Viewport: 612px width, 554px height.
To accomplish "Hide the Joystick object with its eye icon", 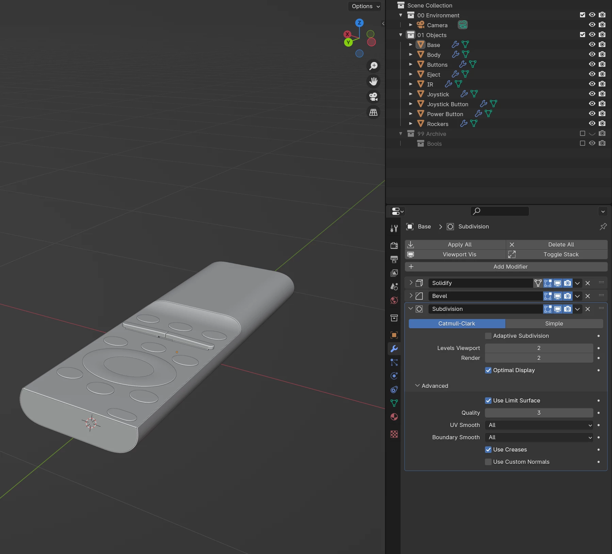I will pyautogui.click(x=592, y=94).
